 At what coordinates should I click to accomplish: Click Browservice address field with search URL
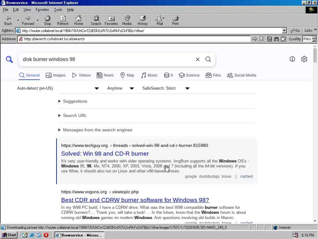tap(134, 39)
